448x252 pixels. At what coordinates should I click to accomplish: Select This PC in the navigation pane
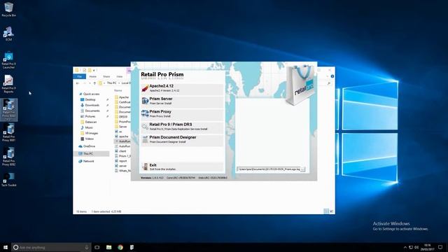point(91,154)
